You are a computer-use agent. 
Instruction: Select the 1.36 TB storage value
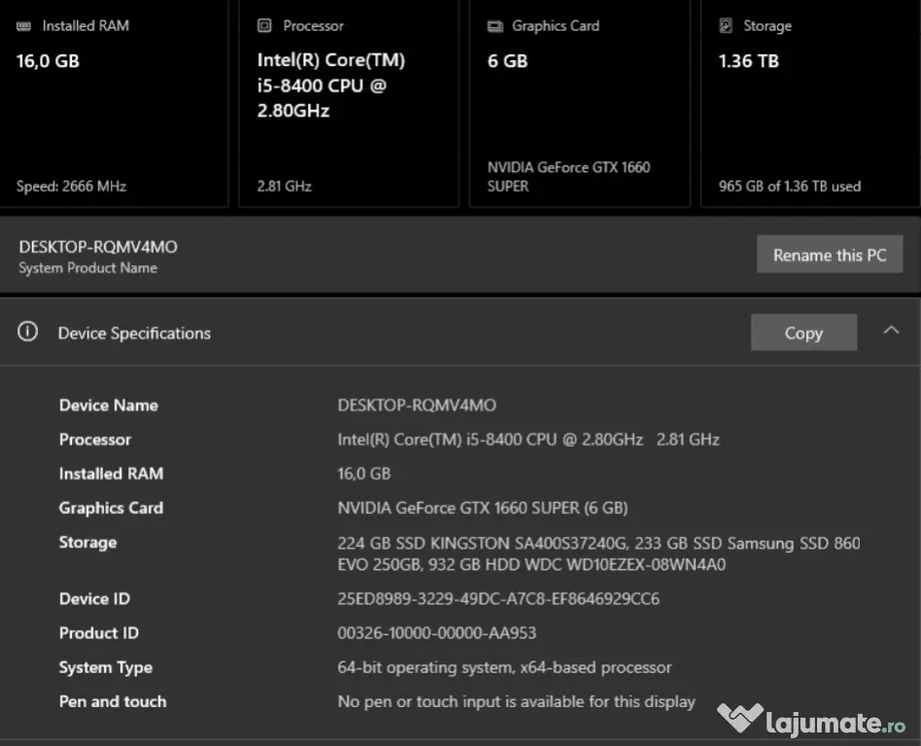click(748, 60)
